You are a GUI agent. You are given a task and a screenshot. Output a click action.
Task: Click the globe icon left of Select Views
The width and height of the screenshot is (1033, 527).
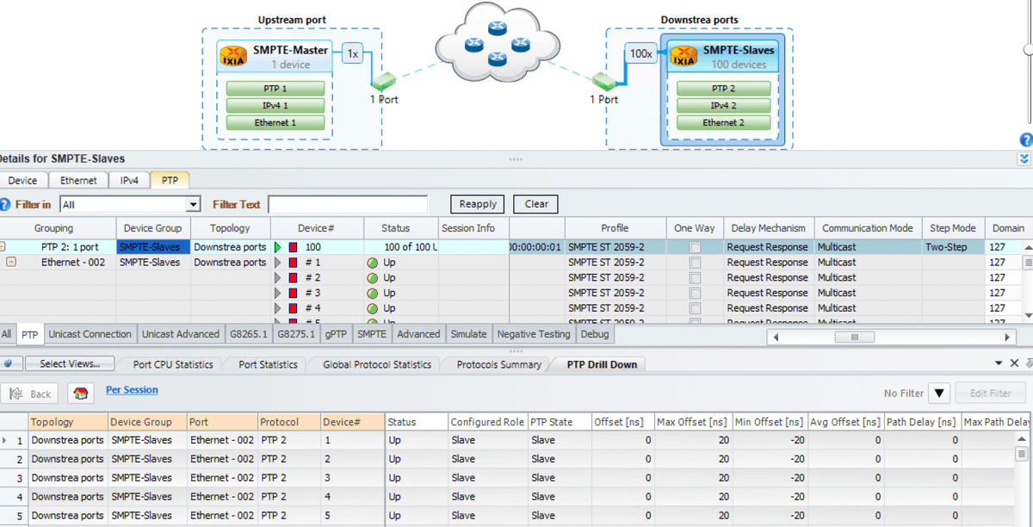click(x=8, y=364)
